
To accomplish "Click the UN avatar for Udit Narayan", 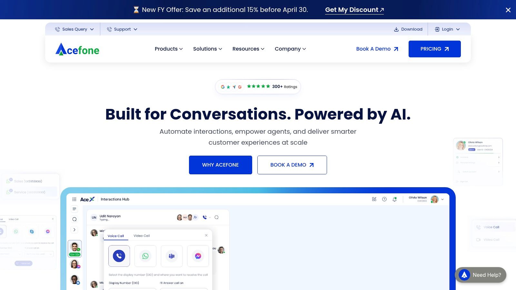I will [x=94, y=217].
